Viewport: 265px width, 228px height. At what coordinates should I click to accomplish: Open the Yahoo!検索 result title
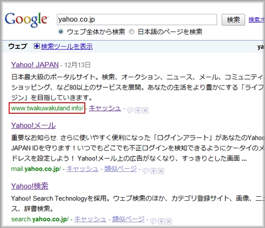click(30, 186)
